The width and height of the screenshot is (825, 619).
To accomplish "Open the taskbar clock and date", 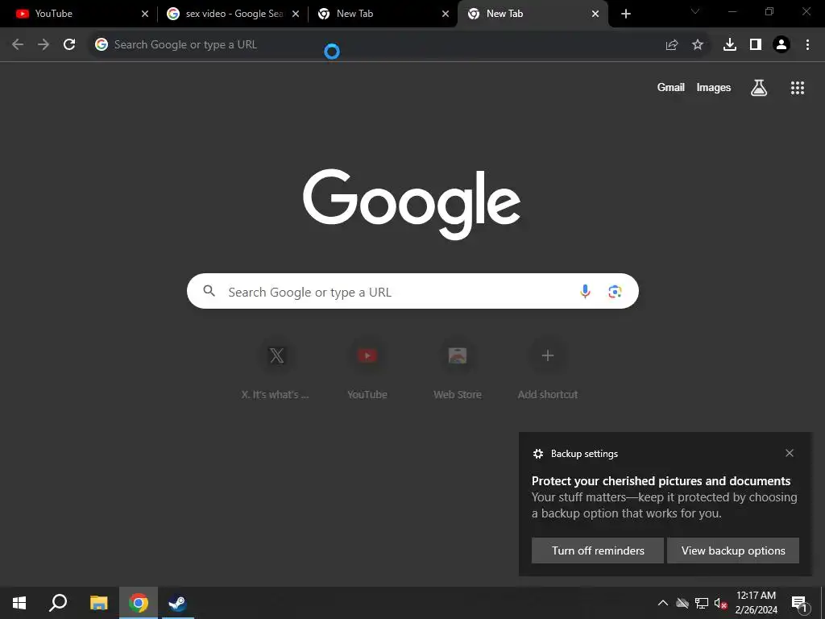I will [756, 603].
